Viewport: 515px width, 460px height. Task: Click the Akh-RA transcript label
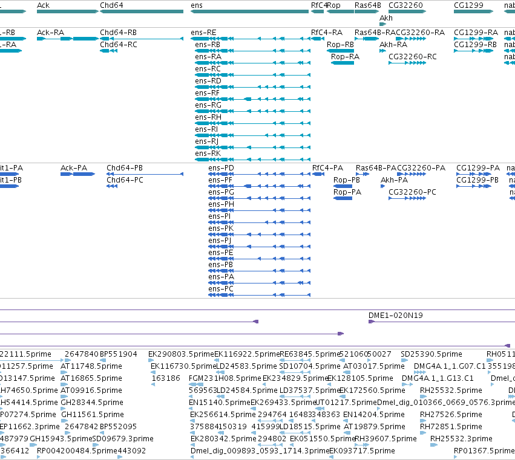click(x=393, y=45)
